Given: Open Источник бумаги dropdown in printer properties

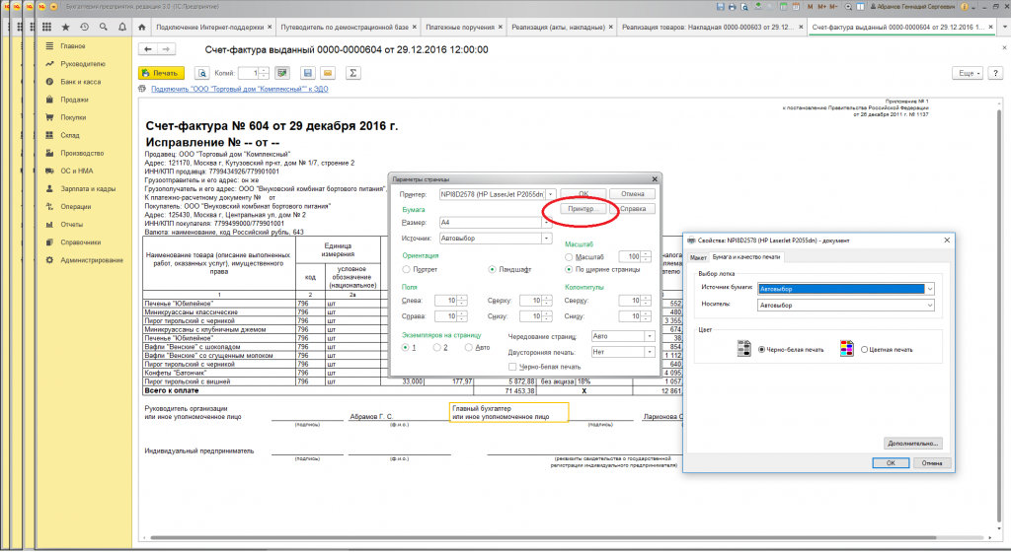Looking at the screenshot, I should (930, 289).
